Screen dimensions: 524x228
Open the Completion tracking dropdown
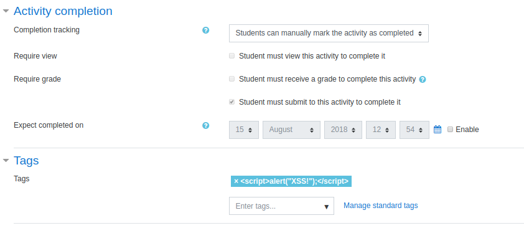tap(329, 33)
